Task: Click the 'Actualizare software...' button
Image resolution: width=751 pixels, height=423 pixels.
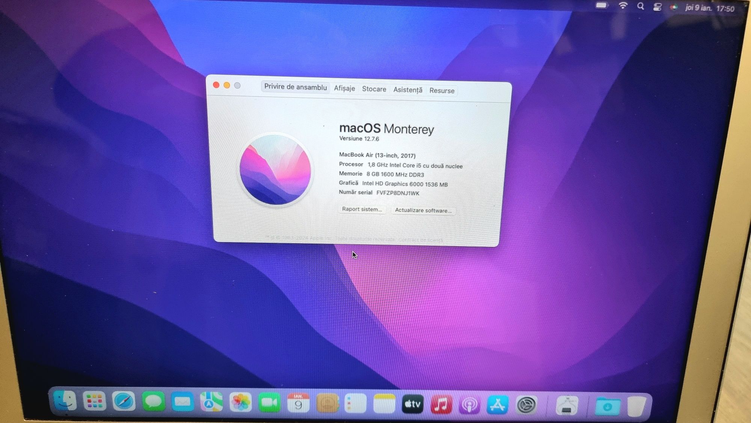Action: point(423,210)
